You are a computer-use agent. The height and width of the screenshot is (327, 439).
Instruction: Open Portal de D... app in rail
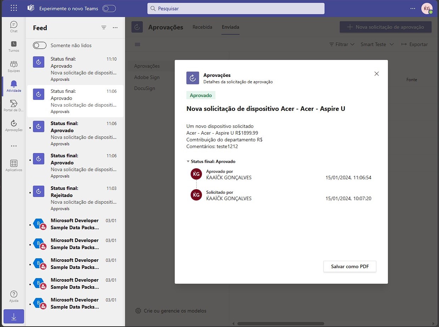[14, 106]
